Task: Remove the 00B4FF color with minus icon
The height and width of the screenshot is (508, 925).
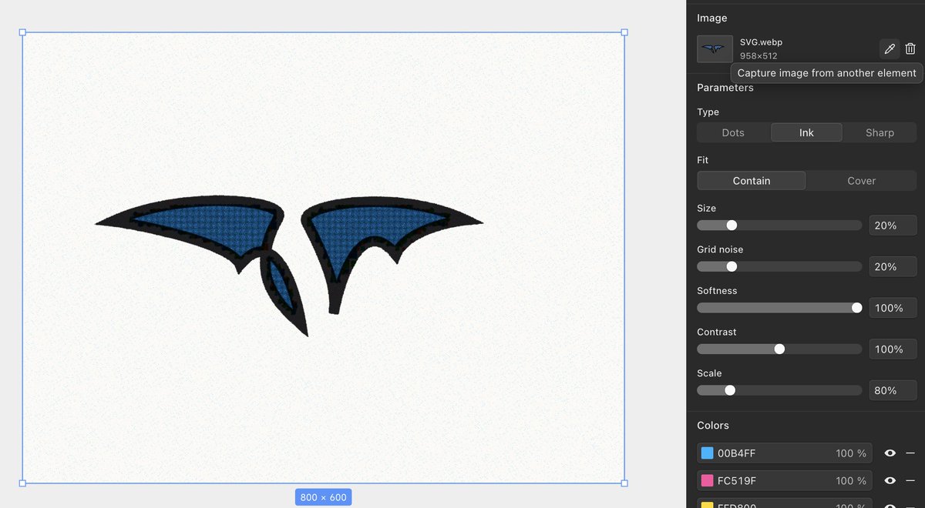Action: [x=910, y=453]
